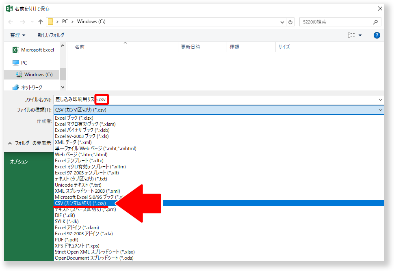Select ネットワーク in navigation pane
Image resolution: width=394 pixels, height=271 pixels.
click(x=27, y=87)
